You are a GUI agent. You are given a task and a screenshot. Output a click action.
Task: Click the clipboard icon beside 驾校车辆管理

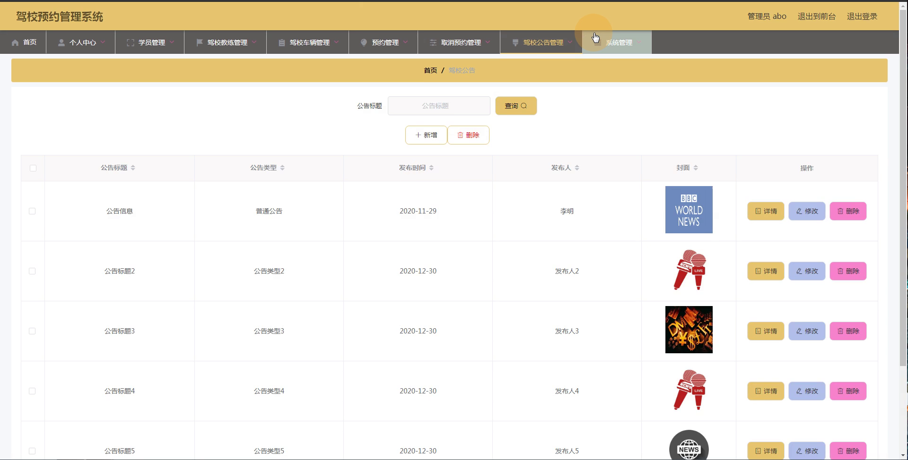point(282,43)
